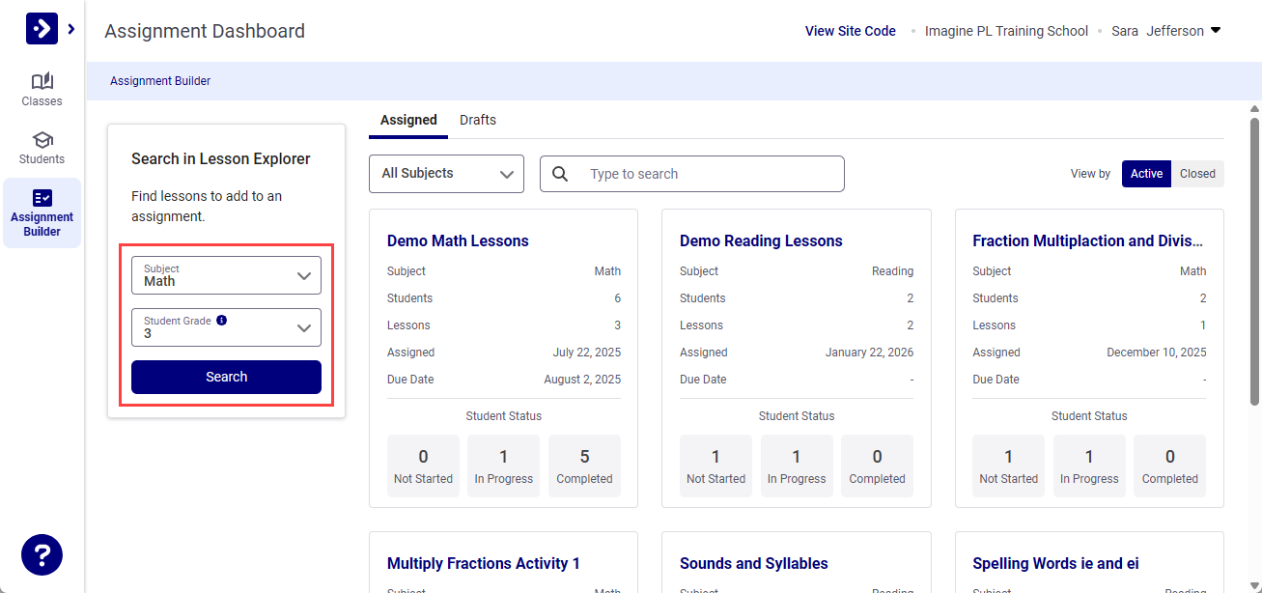Click the Type to search field
Screen dimensions: 1262x593
pyautogui.click(x=710, y=174)
